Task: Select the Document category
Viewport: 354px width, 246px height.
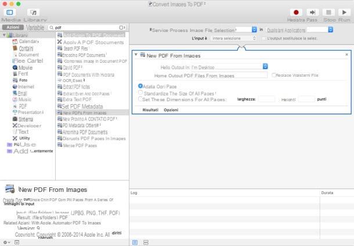Action: [28, 55]
